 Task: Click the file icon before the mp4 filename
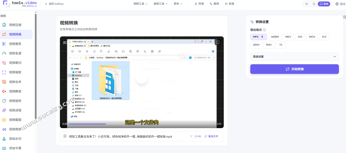coord(65,136)
